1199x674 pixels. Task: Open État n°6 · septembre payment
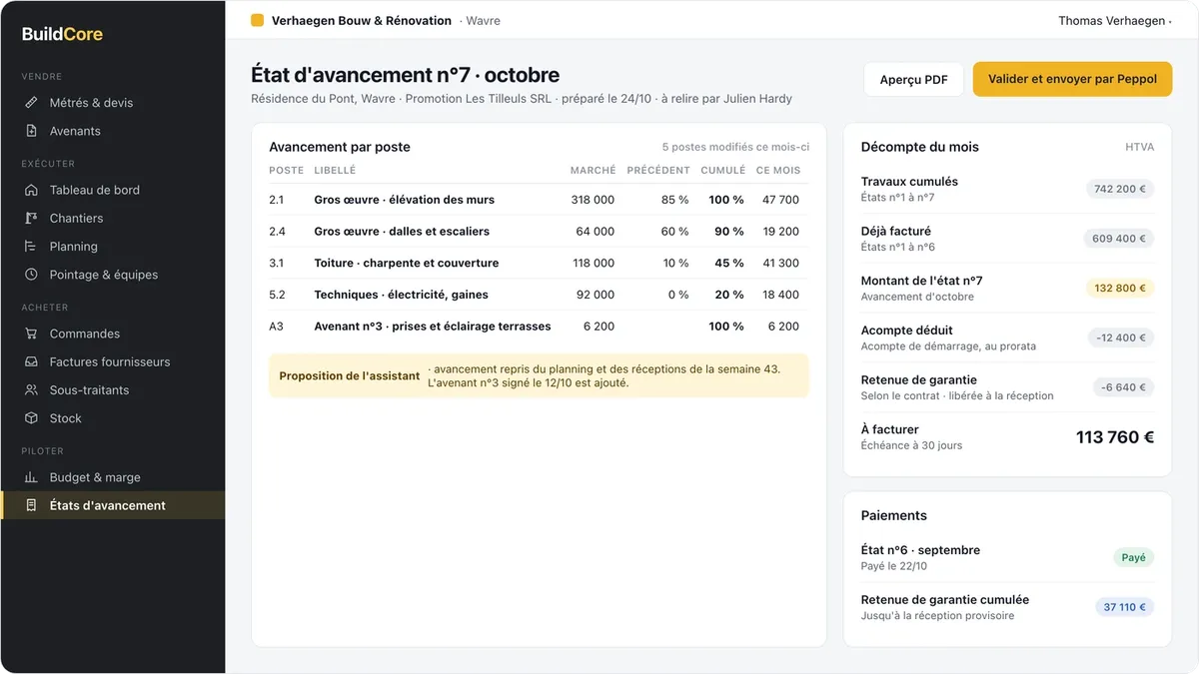pyautogui.click(x=1007, y=557)
